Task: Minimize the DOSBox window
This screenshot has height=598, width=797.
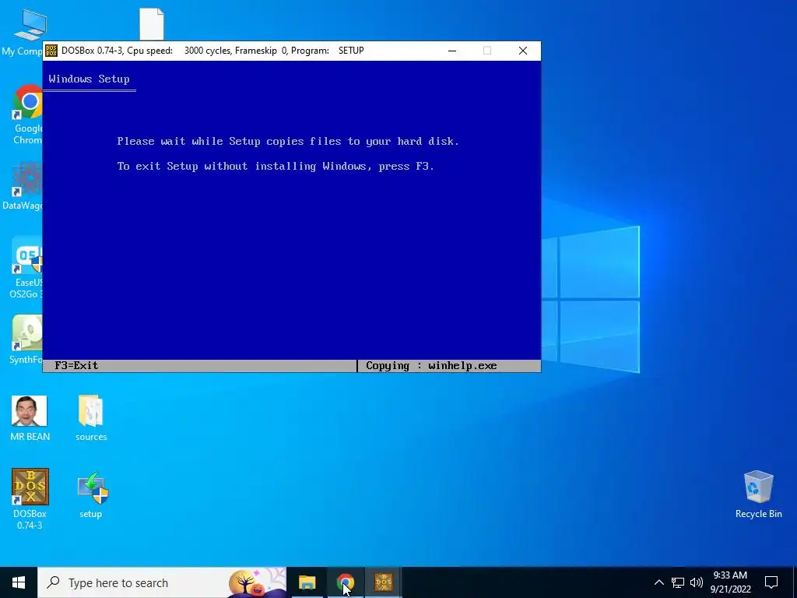Action: point(452,51)
